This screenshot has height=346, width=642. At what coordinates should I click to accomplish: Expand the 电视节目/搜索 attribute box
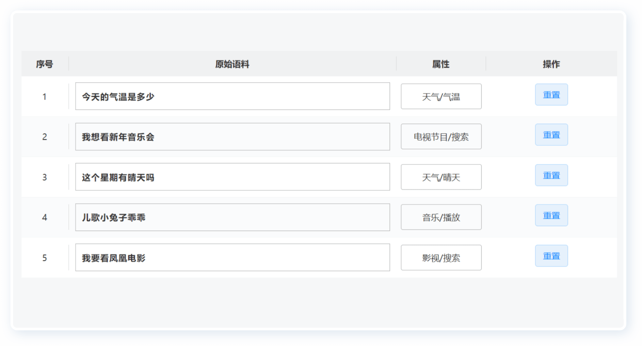point(441,137)
